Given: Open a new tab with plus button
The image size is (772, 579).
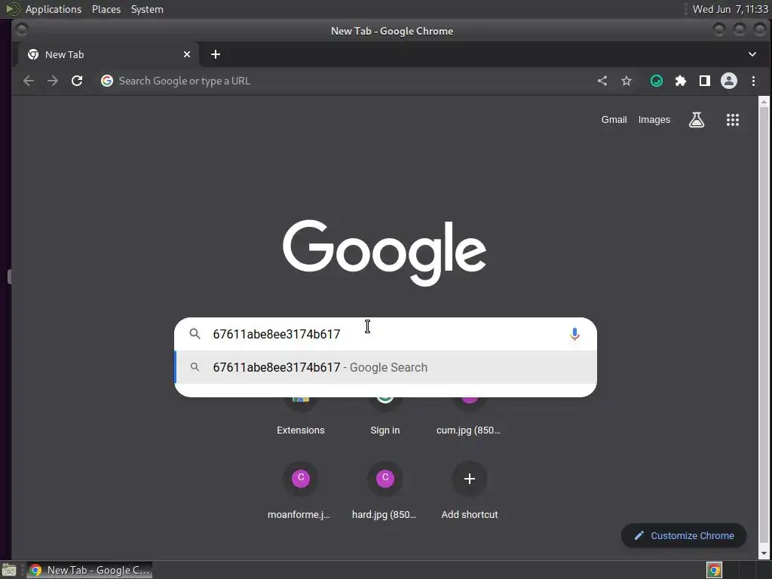Looking at the screenshot, I should 215,54.
